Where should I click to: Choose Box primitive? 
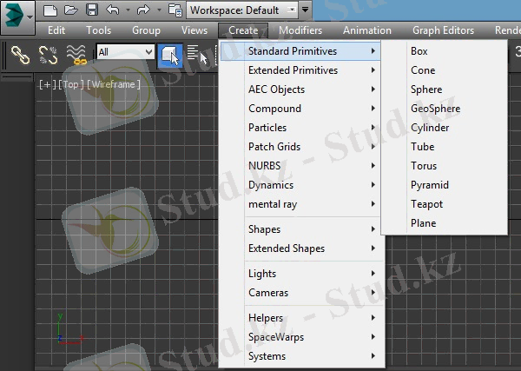pyautogui.click(x=445, y=51)
